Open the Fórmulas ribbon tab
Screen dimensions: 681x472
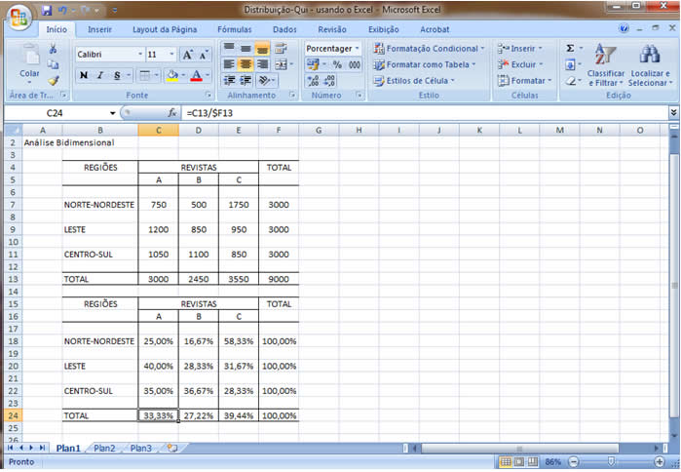[x=234, y=30]
